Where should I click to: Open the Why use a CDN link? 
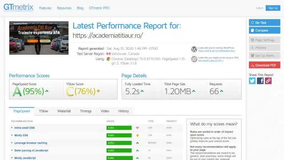pos(211,60)
